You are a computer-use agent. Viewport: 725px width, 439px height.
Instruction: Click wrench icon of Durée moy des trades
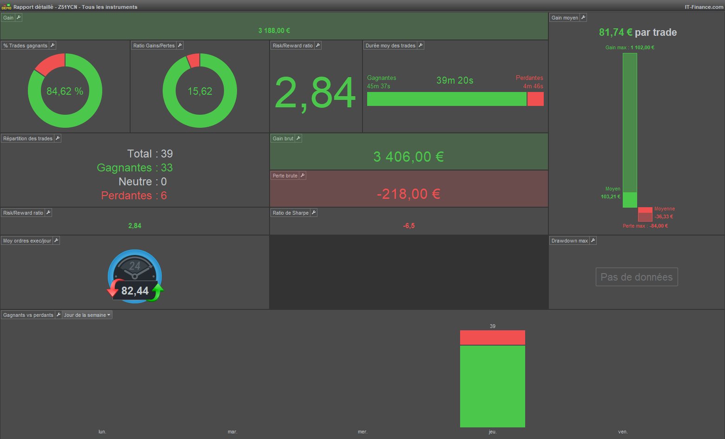point(421,46)
